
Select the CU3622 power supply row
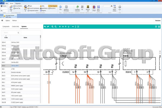pos(21,102)
